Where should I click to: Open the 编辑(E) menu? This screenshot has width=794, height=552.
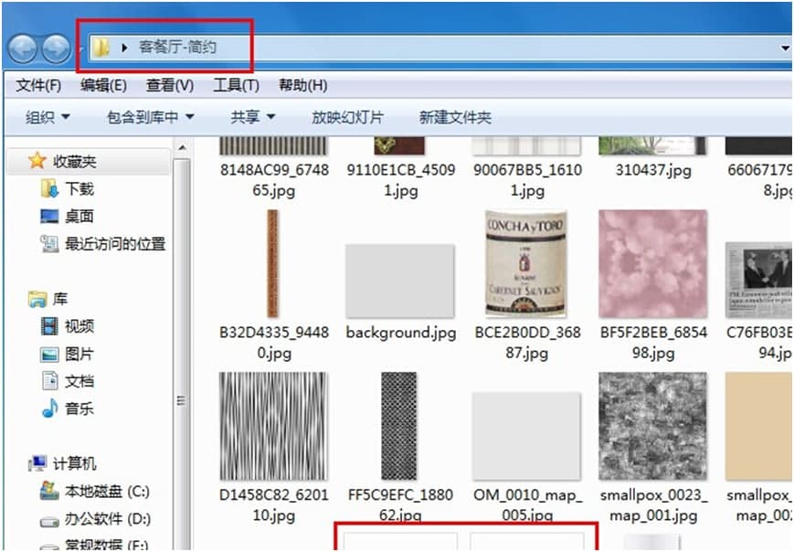click(103, 85)
